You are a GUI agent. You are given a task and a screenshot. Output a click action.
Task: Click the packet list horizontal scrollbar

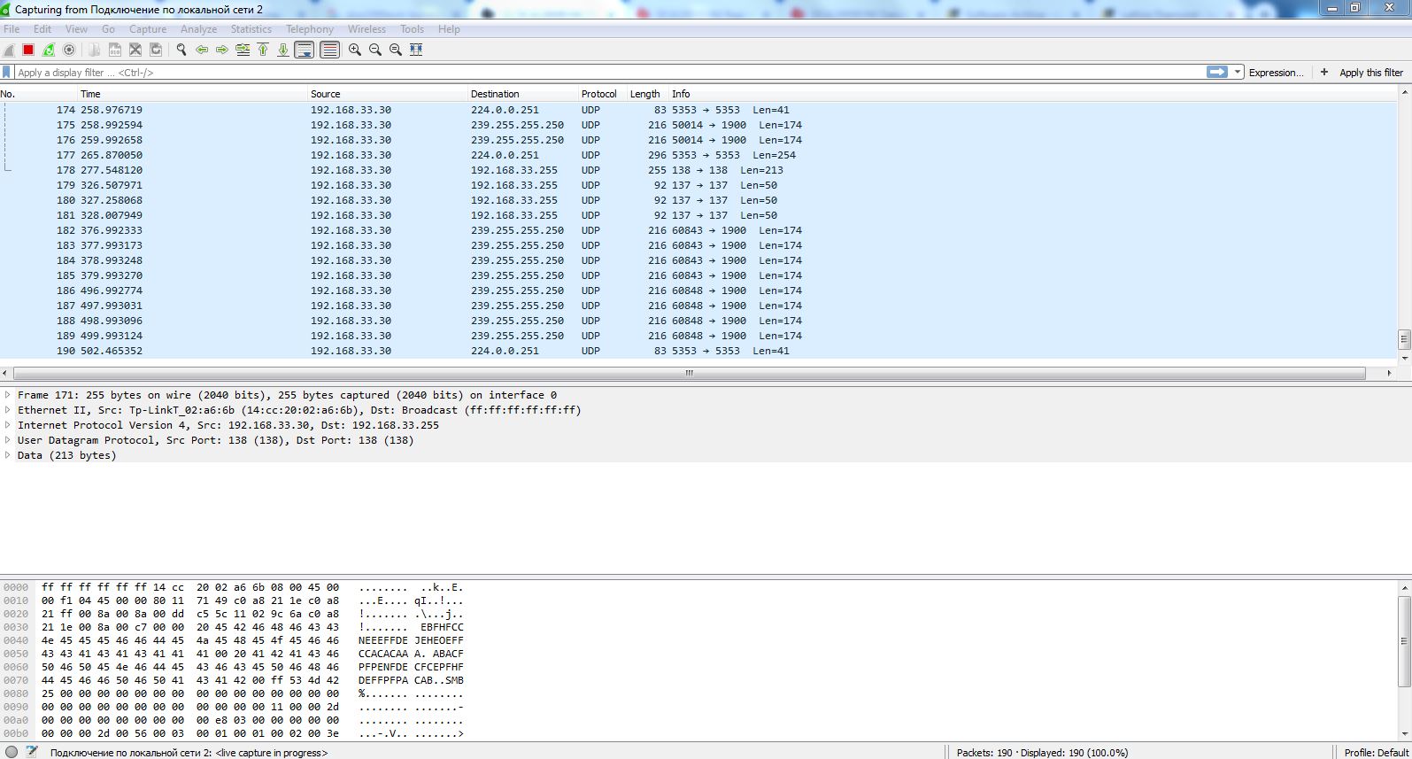[690, 373]
